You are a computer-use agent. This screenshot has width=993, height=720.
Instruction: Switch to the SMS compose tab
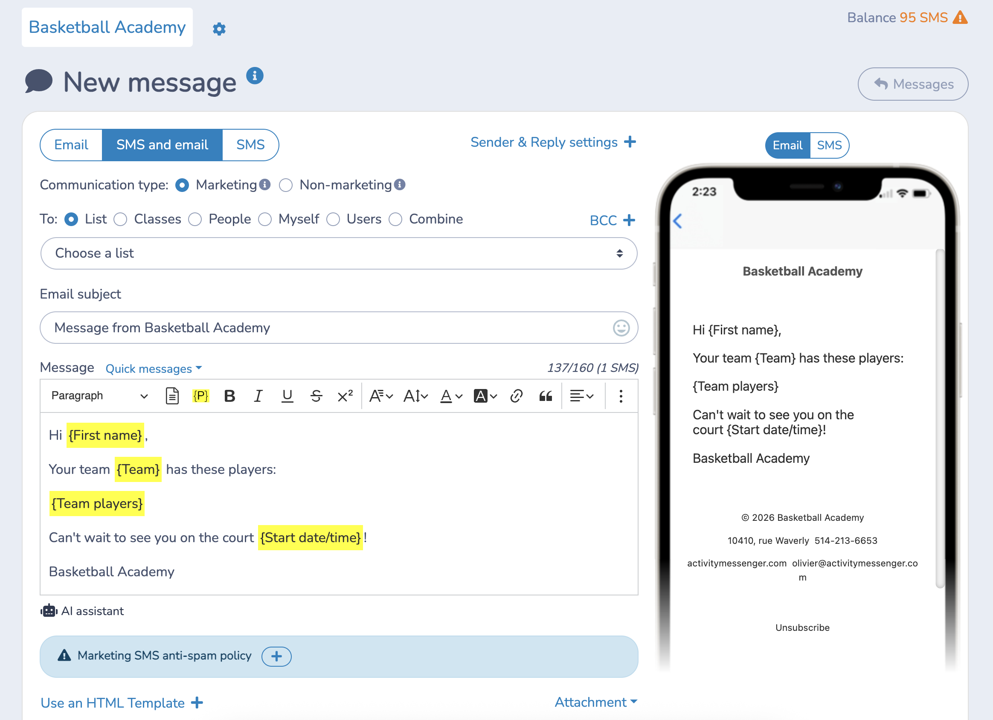[250, 145]
